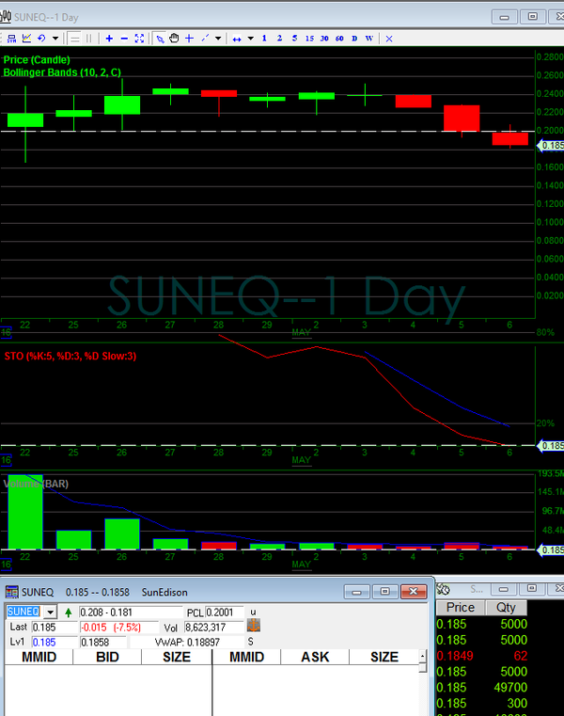Toggle the 1-minute interval button
Screen dimensions: 564x716
point(265,39)
